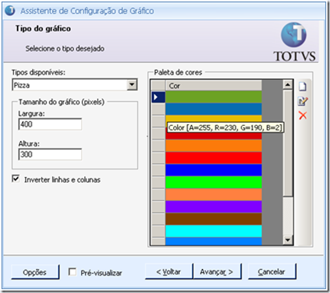Viewport: 330px width, 293px height.
Task: Select the coral orange color row
Action: coord(213,194)
